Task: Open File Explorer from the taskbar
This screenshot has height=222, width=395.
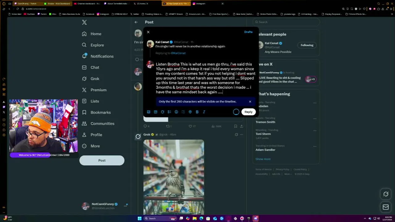Action: [x=195, y=218]
